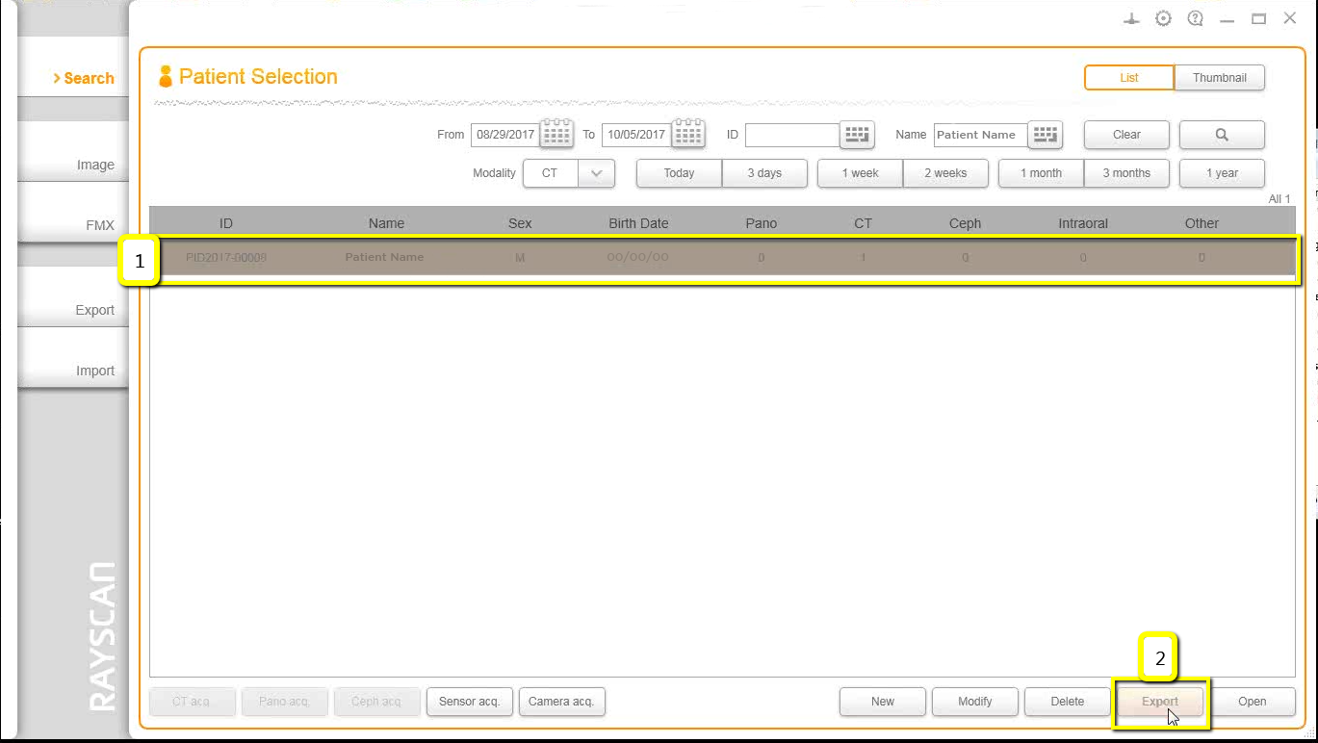Filter by 3 days
This screenshot has height=743, width=1318.
tap(764, 173)
